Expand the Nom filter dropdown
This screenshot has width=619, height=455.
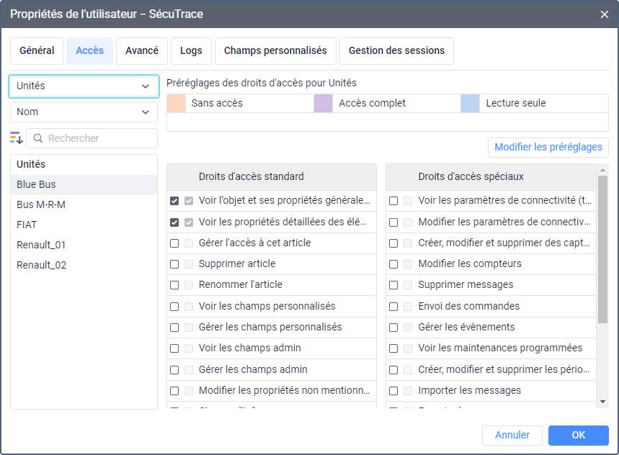click(x=84, y=112)
